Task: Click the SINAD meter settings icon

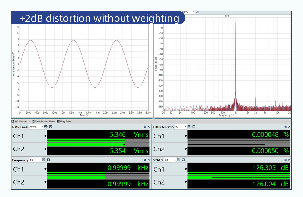Action: (183, 160)
